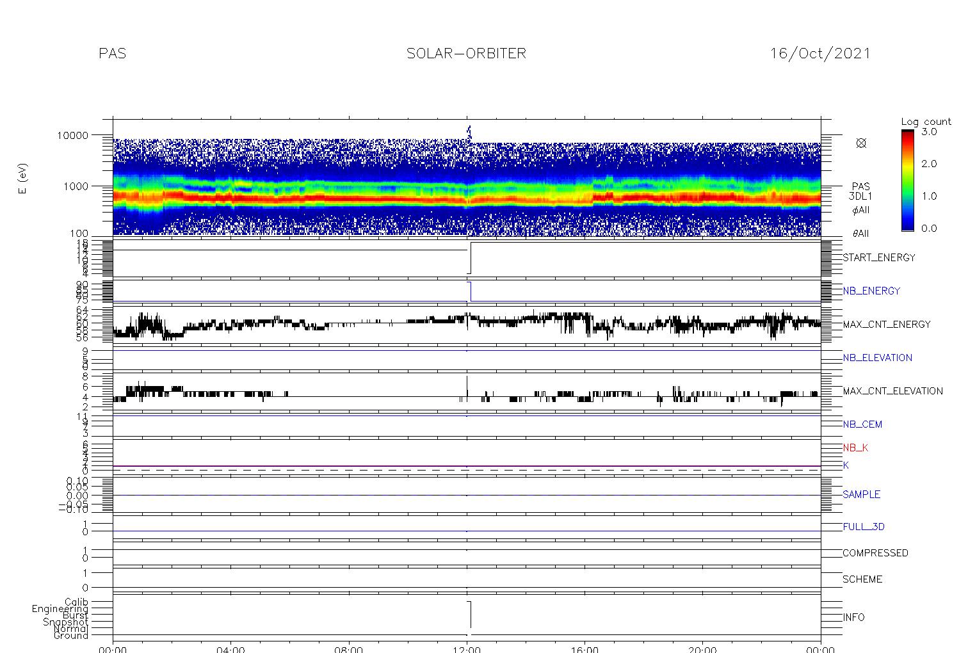This screenshot has height=653, width=968.
Task: Click the 'COMPRESSED' panel label
Action: click(x=875, y=552)
